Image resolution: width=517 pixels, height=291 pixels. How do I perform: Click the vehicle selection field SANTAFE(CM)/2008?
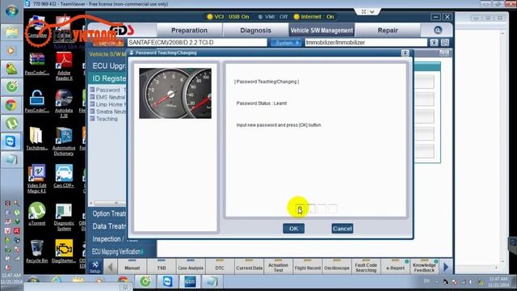point(197,43)
